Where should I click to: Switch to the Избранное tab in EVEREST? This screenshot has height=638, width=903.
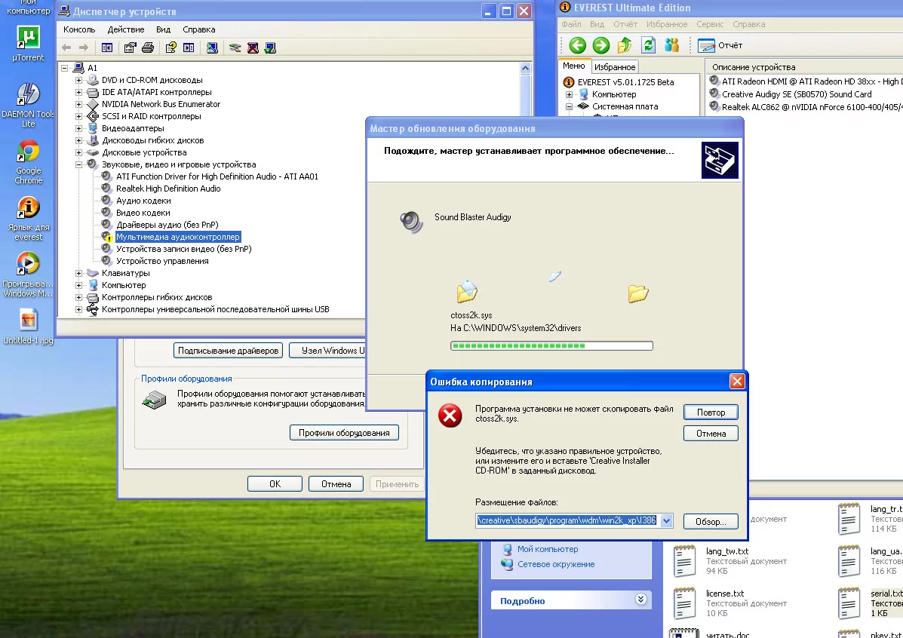pos(614,67)
